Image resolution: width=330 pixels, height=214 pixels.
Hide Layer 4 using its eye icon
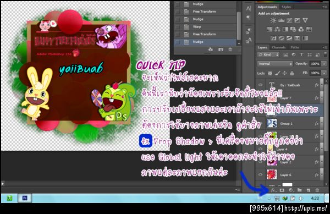[x=261, y=149]
